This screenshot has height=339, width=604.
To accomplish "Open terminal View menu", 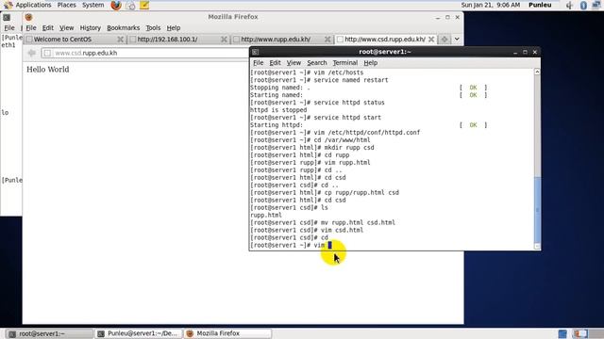I will coord(294,63).
